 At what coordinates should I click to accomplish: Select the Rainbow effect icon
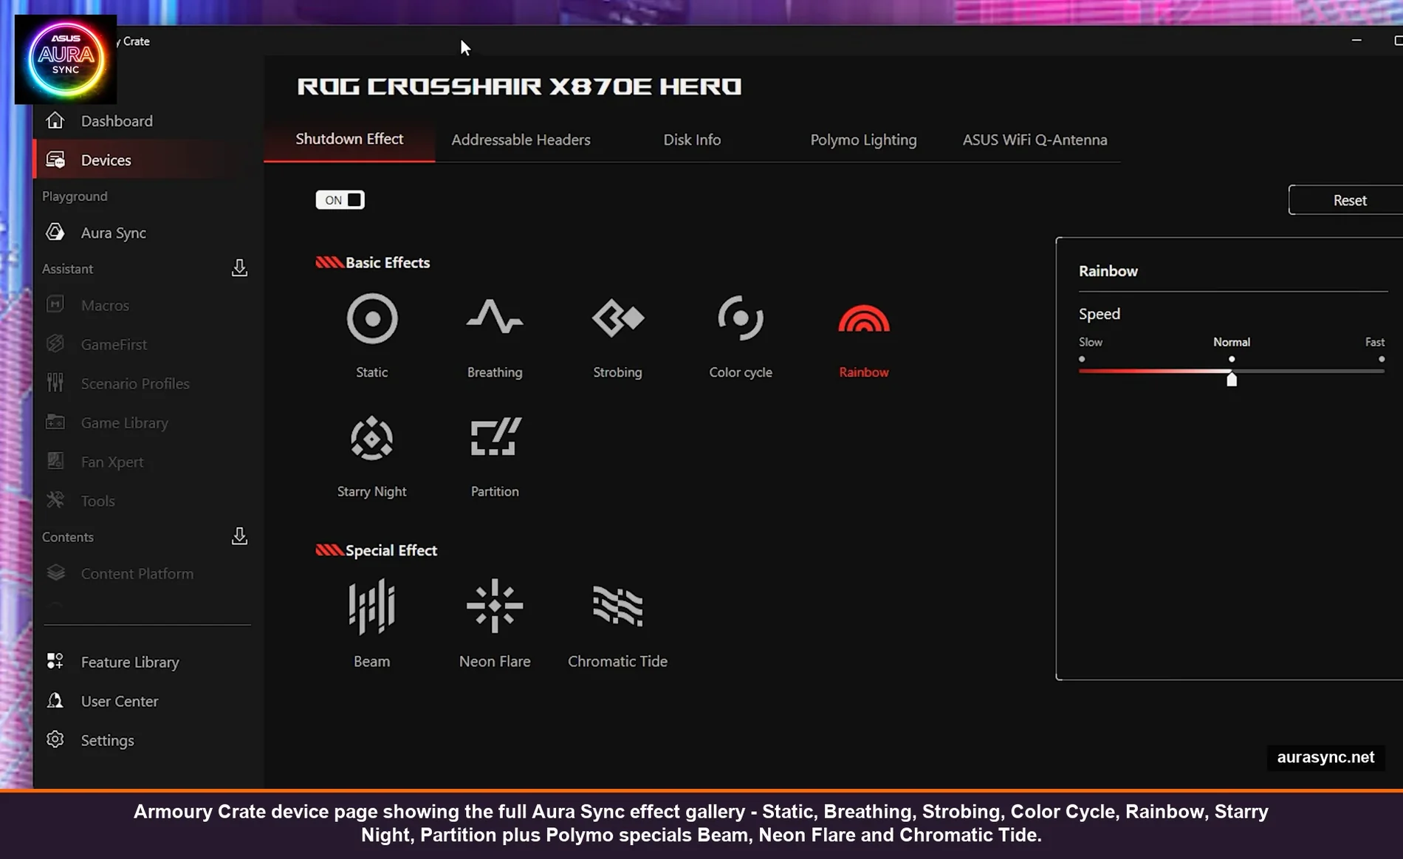coord(863,319)
